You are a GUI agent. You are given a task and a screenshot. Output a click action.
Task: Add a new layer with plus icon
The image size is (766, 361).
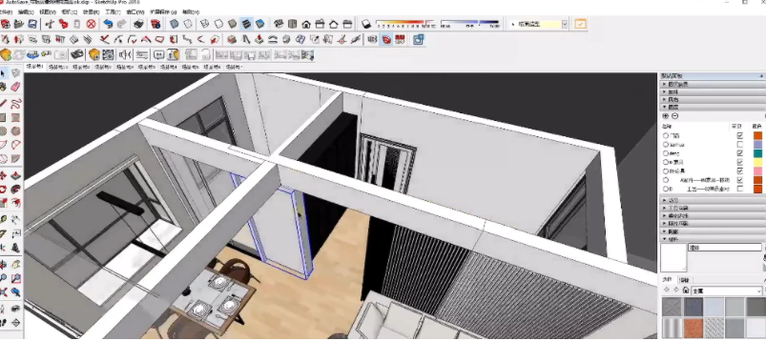click(666, 116)
